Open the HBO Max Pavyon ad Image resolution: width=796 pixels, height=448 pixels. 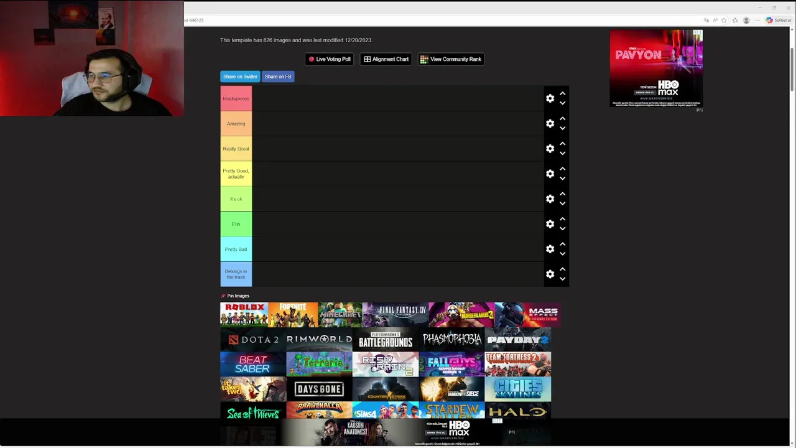pyautogui.click(x=656, y=68)
